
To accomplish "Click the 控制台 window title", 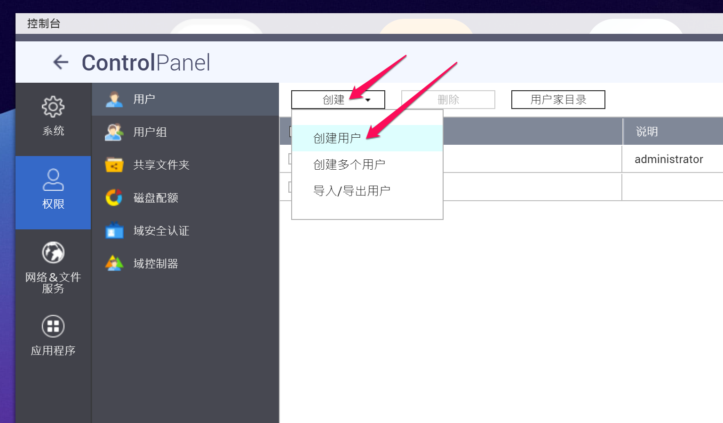I will (44, 23).
